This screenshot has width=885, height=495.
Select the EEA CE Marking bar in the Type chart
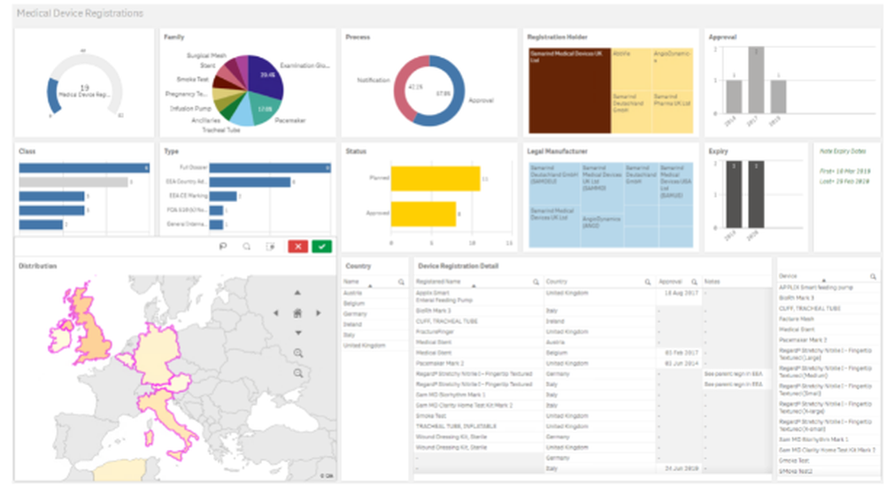coord(223,196)
